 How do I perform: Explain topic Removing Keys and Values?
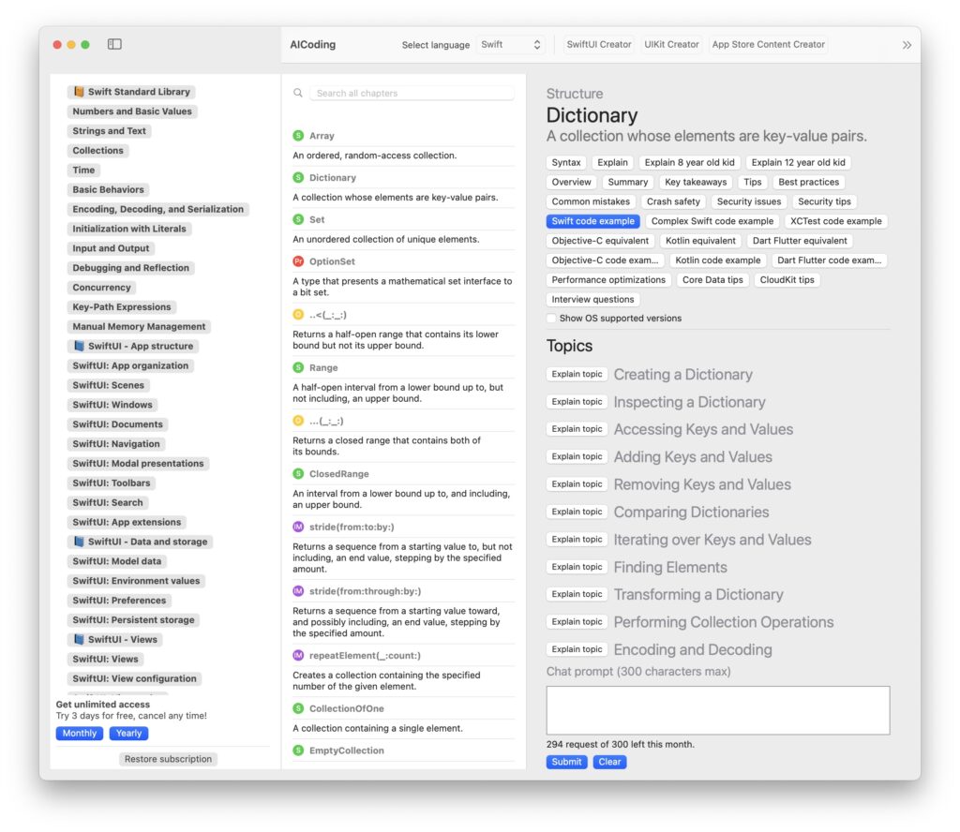pos(577,484)
